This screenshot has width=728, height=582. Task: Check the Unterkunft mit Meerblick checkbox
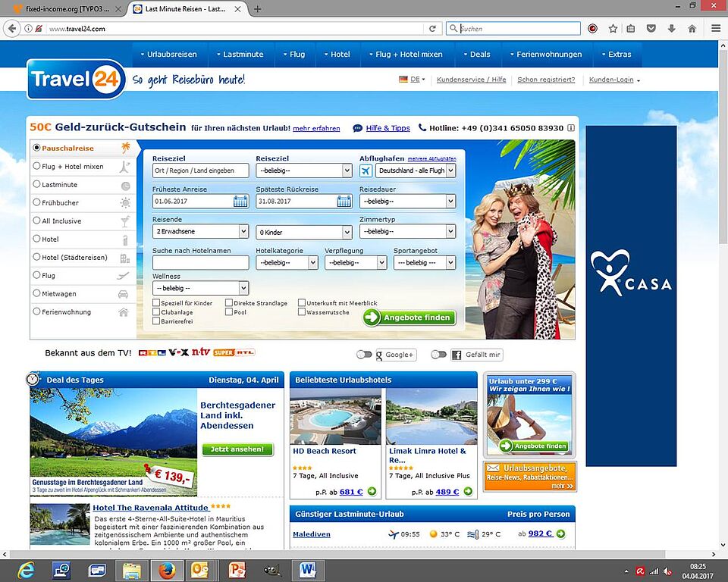pos(302,302)
